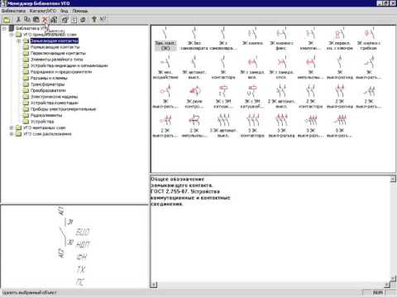397x298 pixels.
Task: Click the description pane scroll-up arrow
Action: coord(393,179)
